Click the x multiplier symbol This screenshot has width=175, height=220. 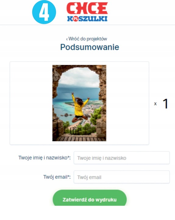point(155,104)
